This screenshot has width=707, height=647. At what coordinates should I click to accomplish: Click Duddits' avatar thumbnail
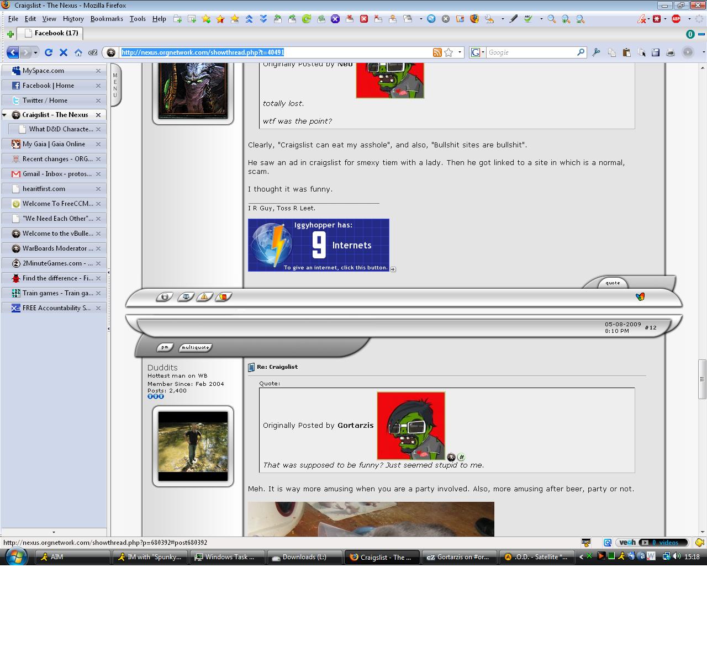(x=193, y=446)
